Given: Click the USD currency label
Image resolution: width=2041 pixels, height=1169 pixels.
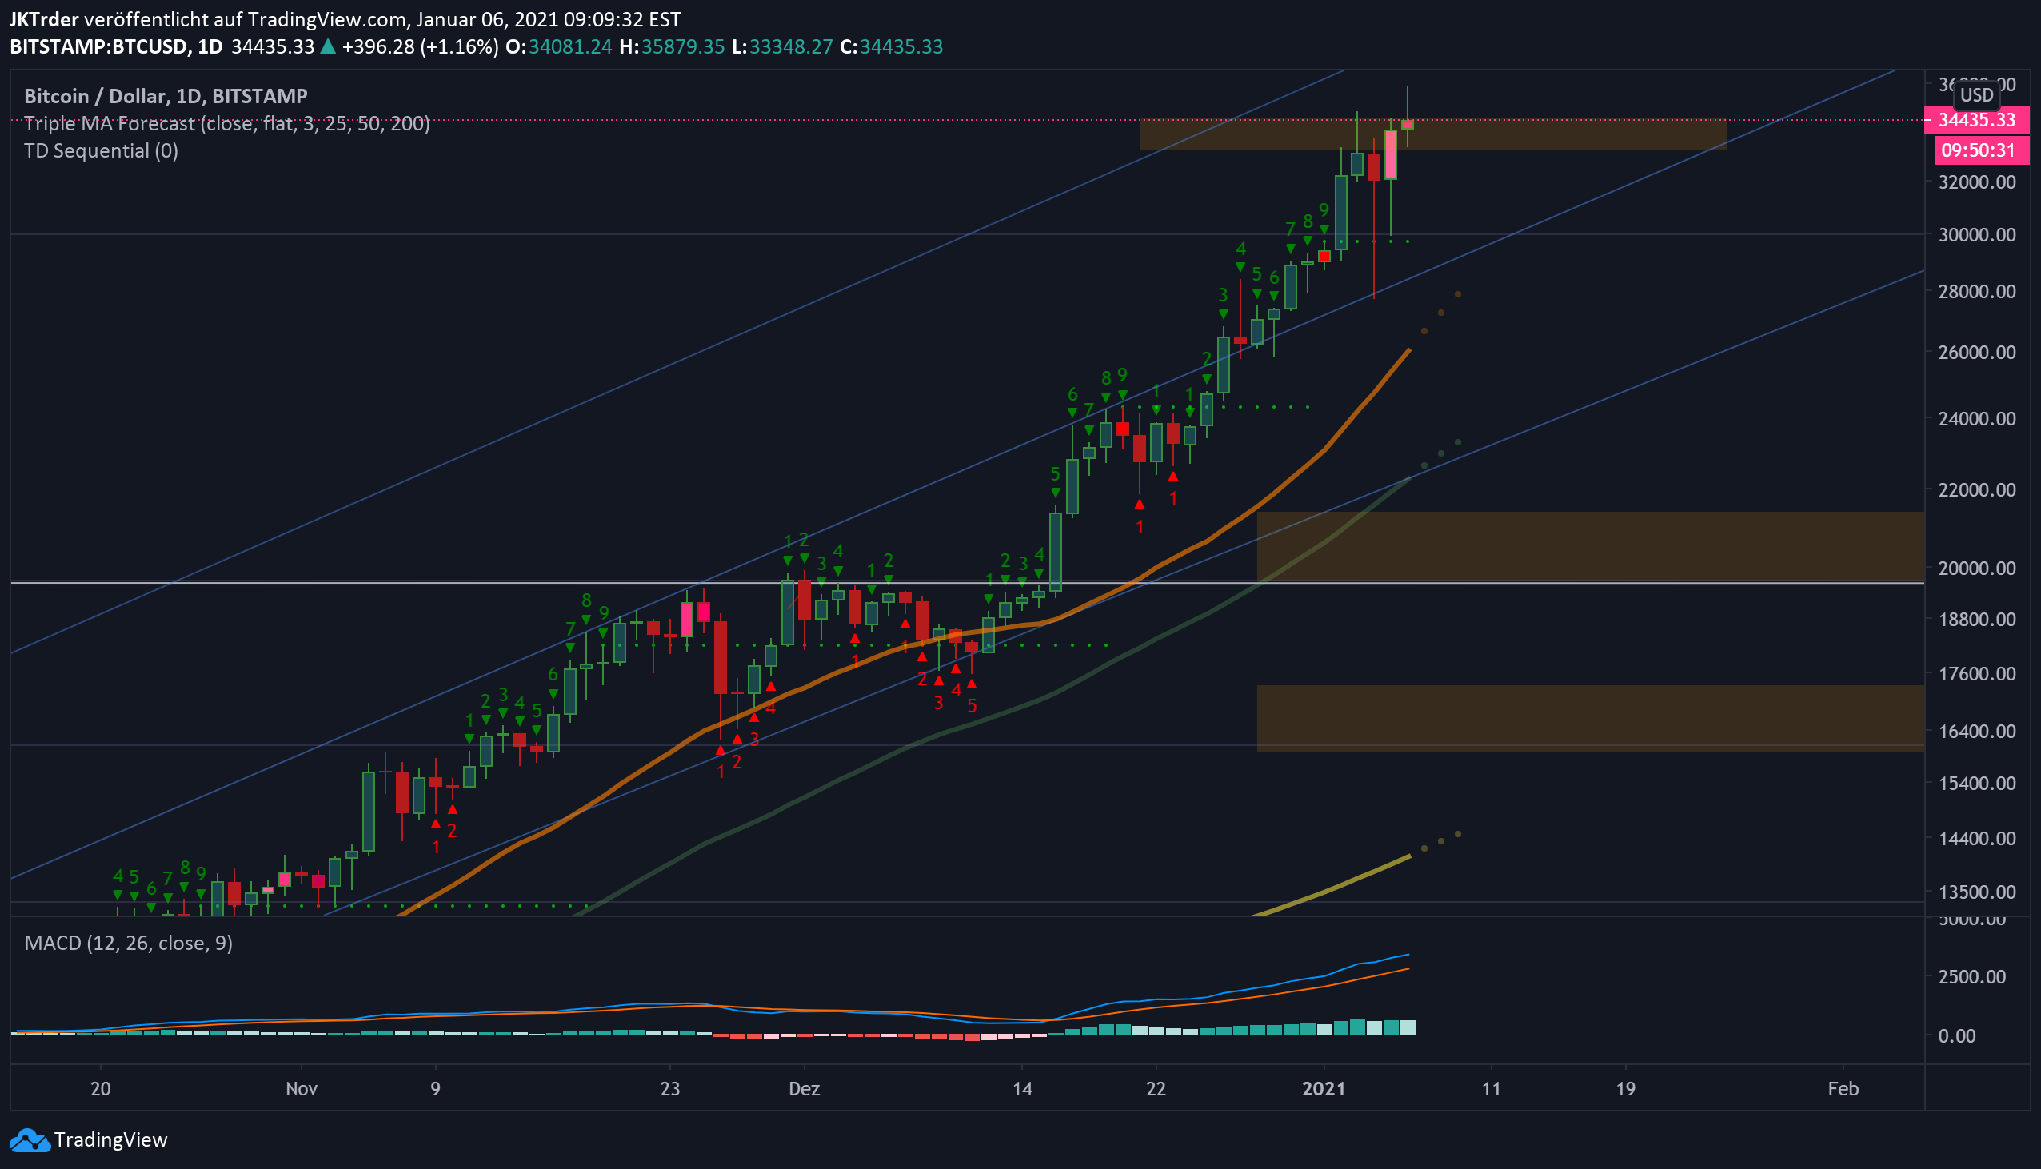Looking at the screenshot, I should click(1976, 94).
